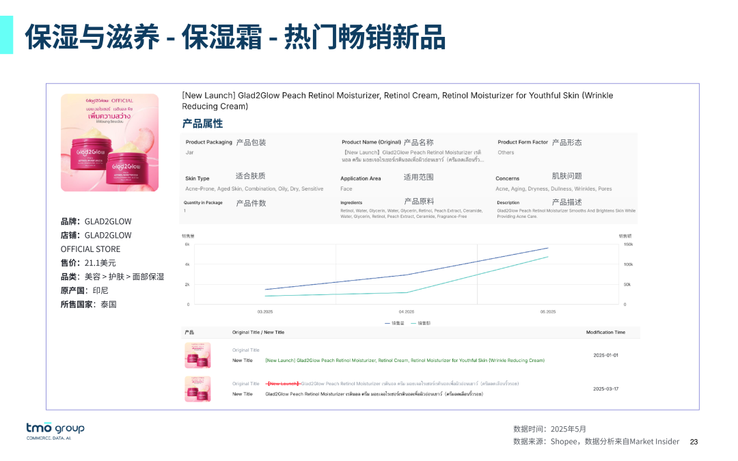Select the application area value Face
Screen dimensions: 738x461
pos(346,188)
